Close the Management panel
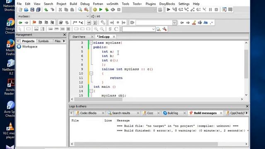The width and height of the screenshot is (265, 149). click(65, 35)
